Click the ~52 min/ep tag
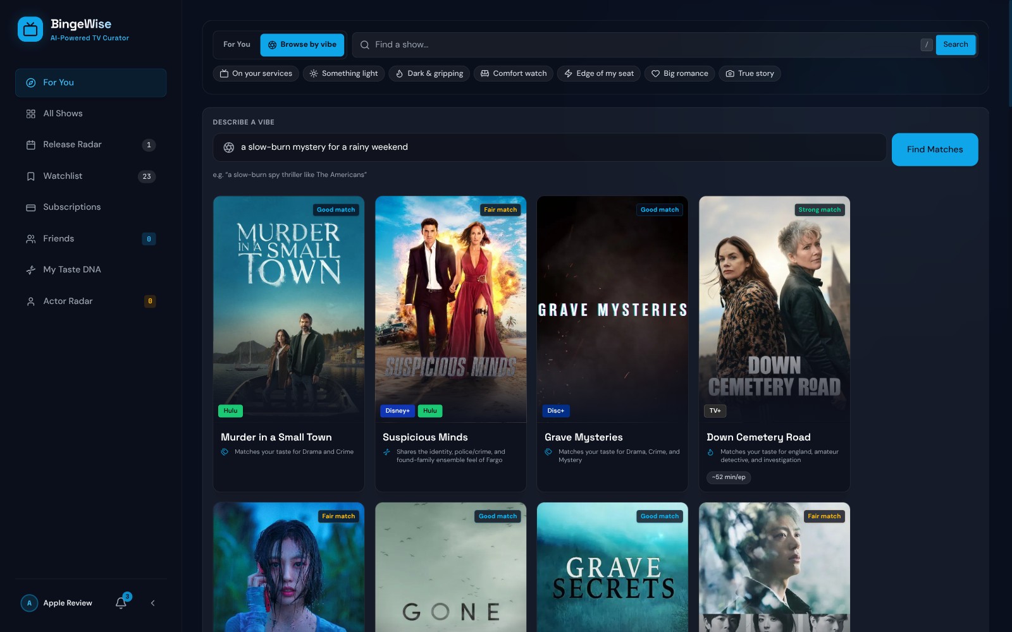Viewport: 1012px width, 632px height. [729, 477]
